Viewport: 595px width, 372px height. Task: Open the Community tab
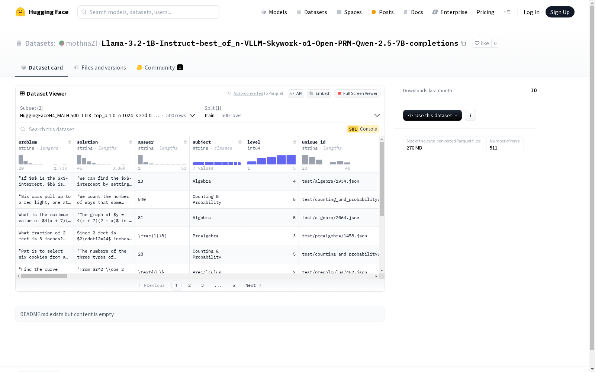pos(160,67)
